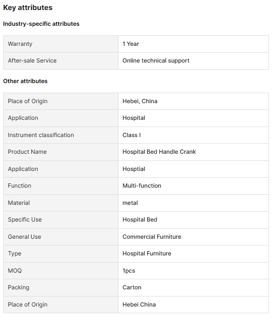Click the Hebei, China origin value
277x318 pixels.
(140, 101)
